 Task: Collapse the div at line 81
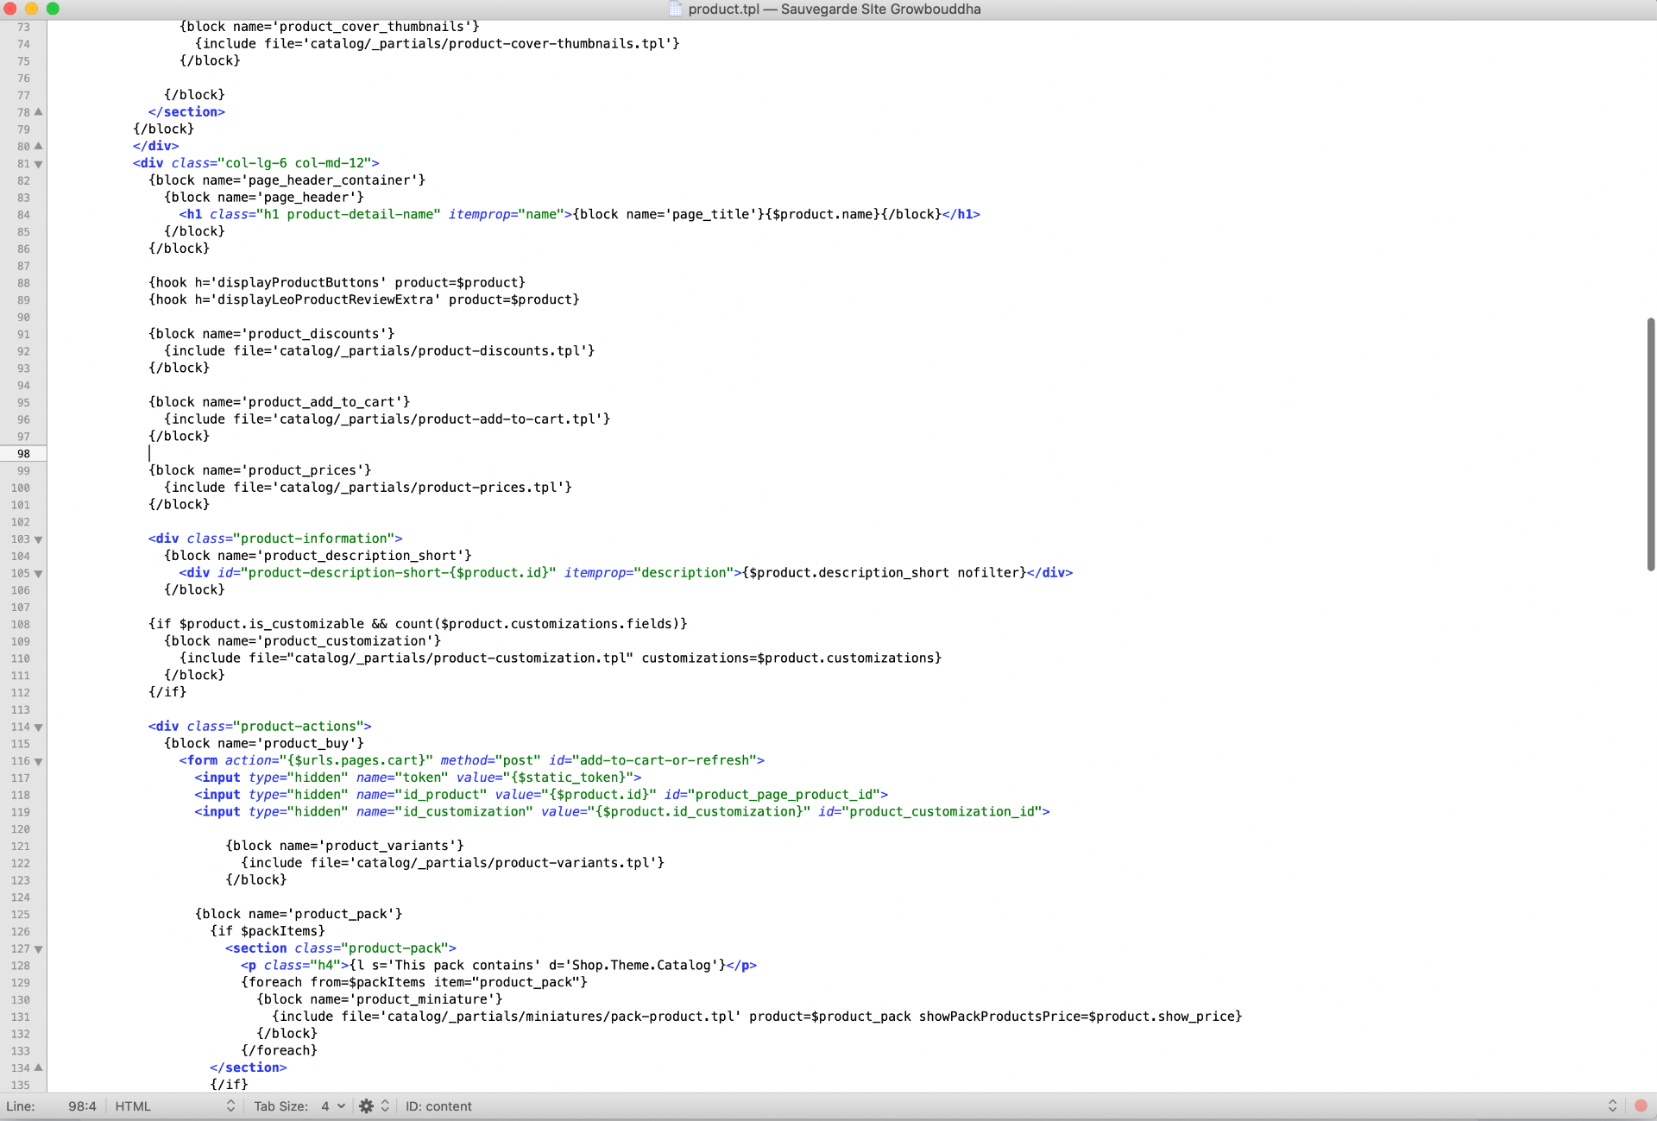pyautogui.click(x=38, y=164)
